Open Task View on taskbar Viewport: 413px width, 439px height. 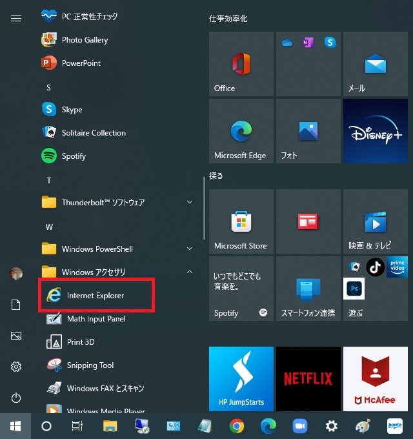(x=77, y=426)
